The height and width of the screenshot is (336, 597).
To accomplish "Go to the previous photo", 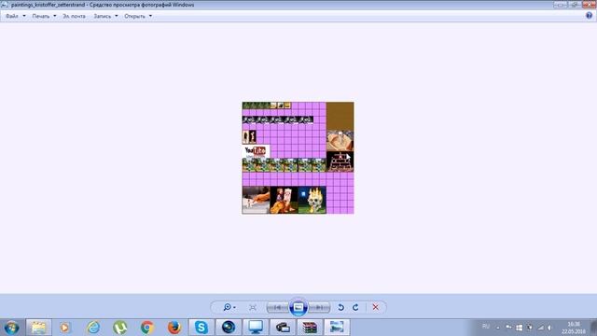I will point(278,307).
